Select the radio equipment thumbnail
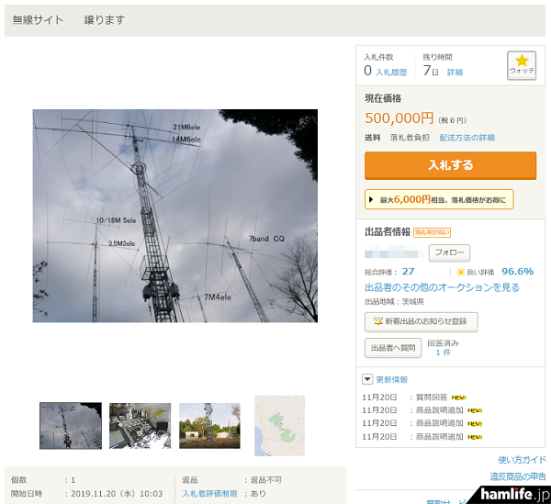Image resolution: width=551 pixels, height=504 pixels. pyautogui.click(x=140, y=425)
